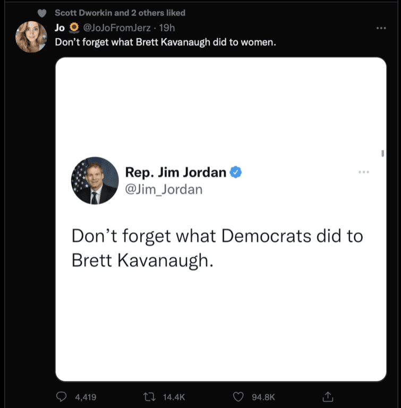This screenshot has height=408, width=401.
Task: Open the share icon below the tweet
Action: (328, 396)
